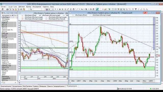The width and height of the screenshot is (163, 92).
Task: Click the users icon at toolbar start
Action: click(3, 9)
